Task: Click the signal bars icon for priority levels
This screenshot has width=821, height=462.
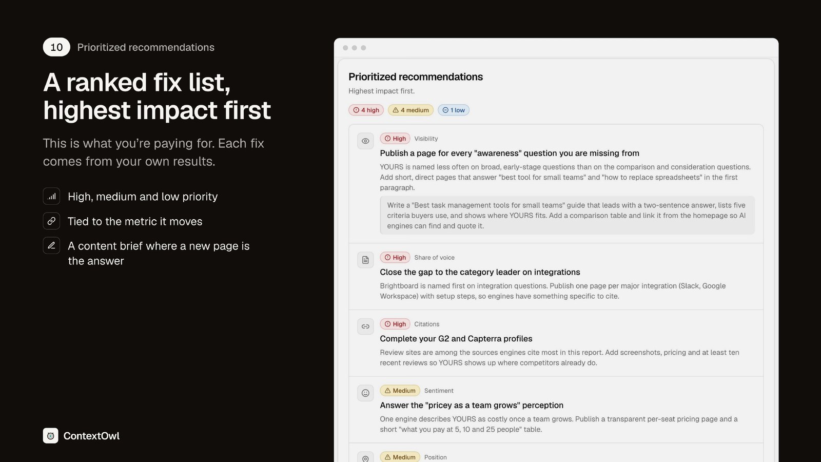Action: pos(51,197)
